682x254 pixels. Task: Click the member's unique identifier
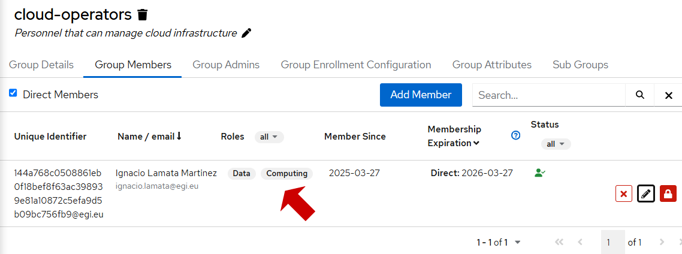(59, 193)
